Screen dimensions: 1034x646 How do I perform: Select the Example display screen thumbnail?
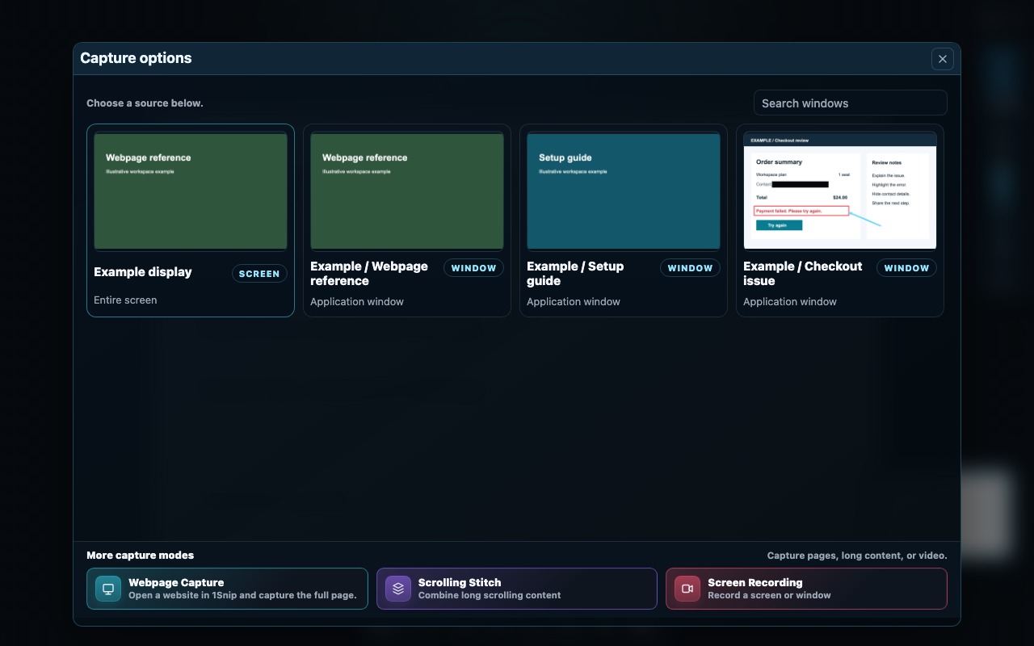pos(191,191)
